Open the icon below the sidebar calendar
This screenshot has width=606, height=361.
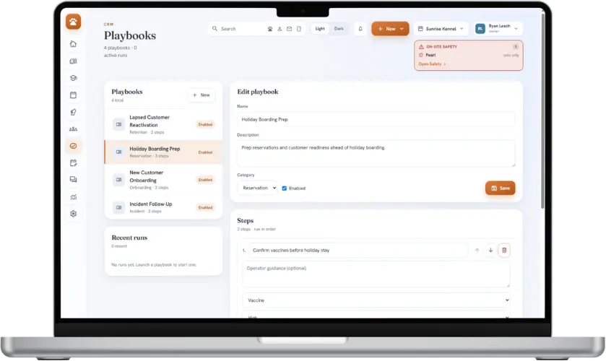[x=73, y=112]
